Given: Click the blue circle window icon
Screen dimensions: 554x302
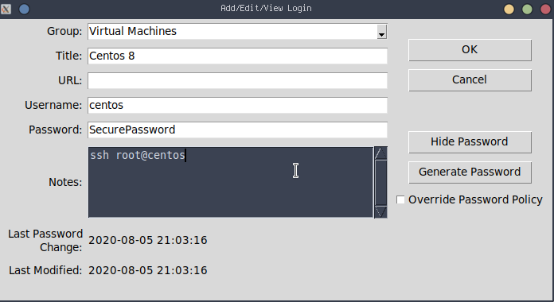Looking at the screenshot, I should pos(25,9).
